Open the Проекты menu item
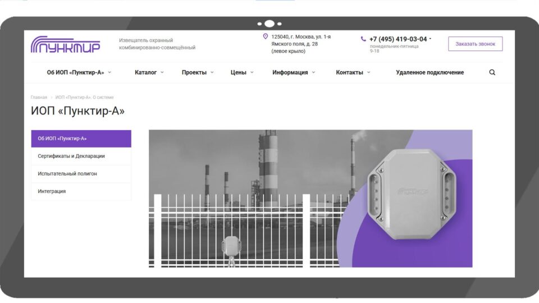The image size is (539, 303). point(194,72)
